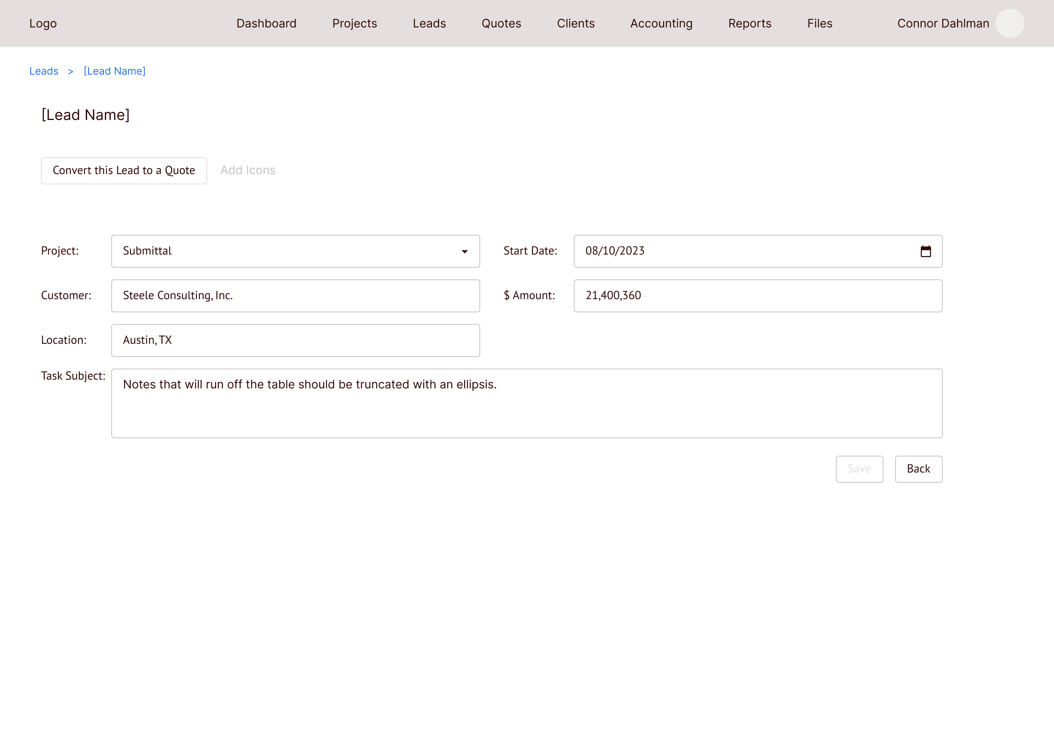Click into the Customer input field
The height and width of the screenshot is (749, 1054).
[295, 296]
